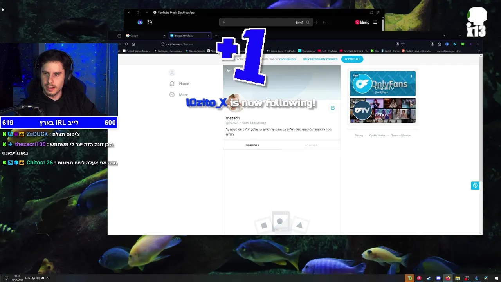Click sidebar user avatar placeholder
The height and width of the screenshot is (282, 501).
pyautogui.click(x=171, y=73)
